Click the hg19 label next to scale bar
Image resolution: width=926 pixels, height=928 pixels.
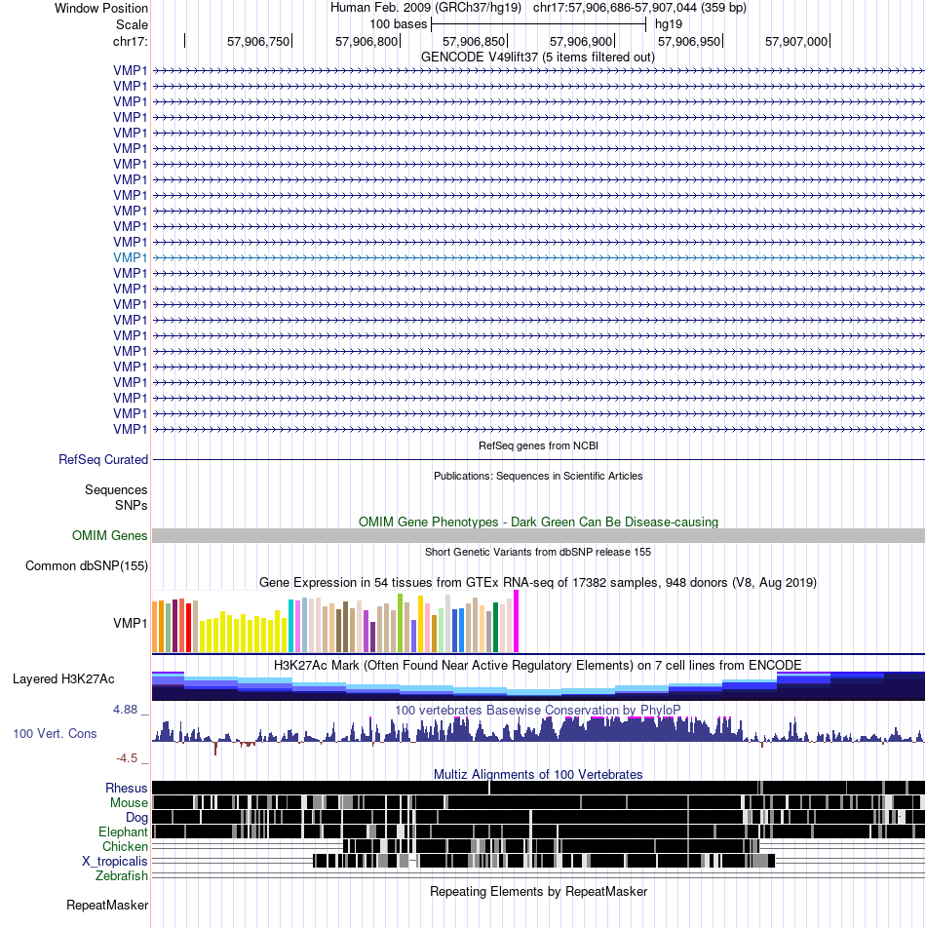click(x=669, y=24)
